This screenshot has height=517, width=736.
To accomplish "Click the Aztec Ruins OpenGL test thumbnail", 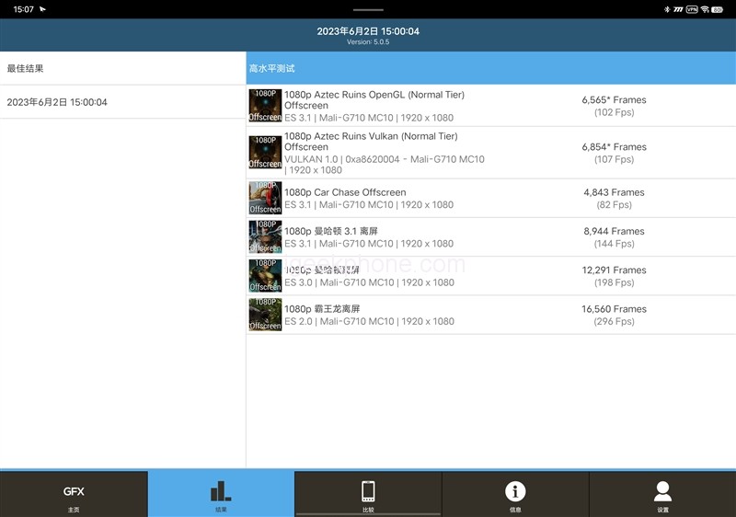I will pyautogui.click(x=265, y=106).
